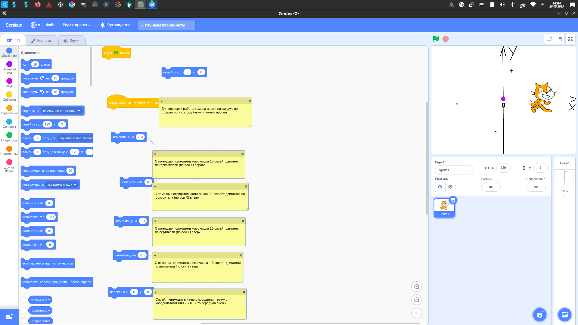Hide sprite with crossed-eye toggle
Image resolution: width=578 pixels, height=325 pixels.
coord(450,187)
